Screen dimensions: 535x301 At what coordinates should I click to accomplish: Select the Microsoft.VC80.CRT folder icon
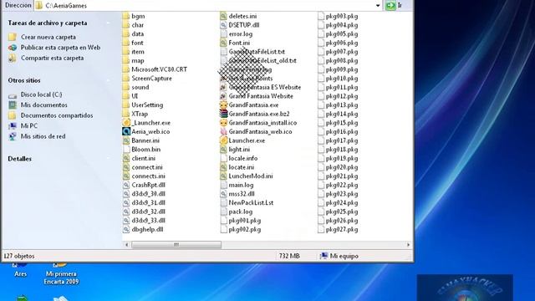coord(126,69)
